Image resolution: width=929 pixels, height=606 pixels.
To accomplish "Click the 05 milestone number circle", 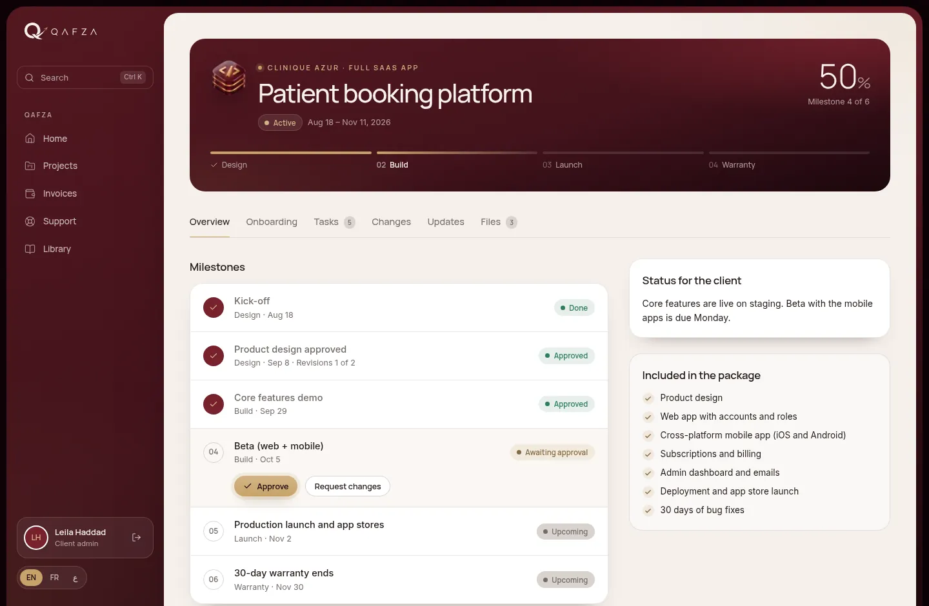I will click(x=214, y=531).
